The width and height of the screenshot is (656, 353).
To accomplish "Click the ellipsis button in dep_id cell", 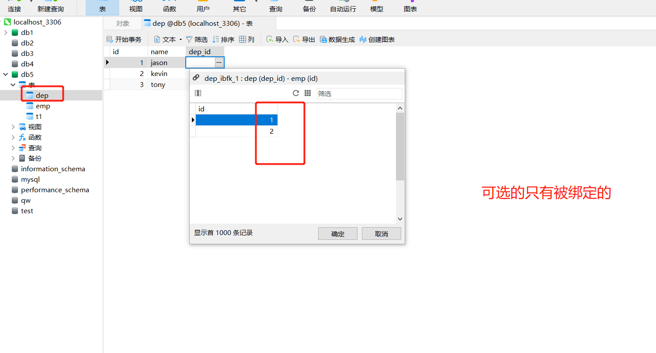I will pyautogui.click(x=219, y=62).
